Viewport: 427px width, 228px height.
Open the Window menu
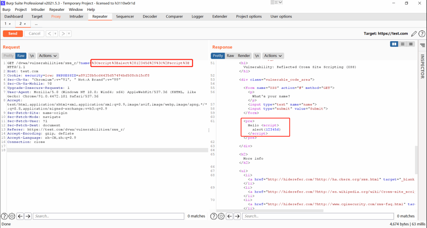click(76, 10)
